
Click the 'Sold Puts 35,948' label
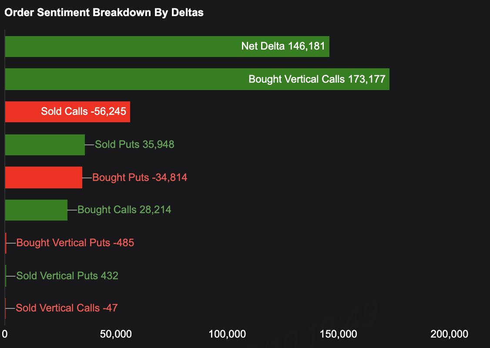pyautogui.click(x=134, y=144)
